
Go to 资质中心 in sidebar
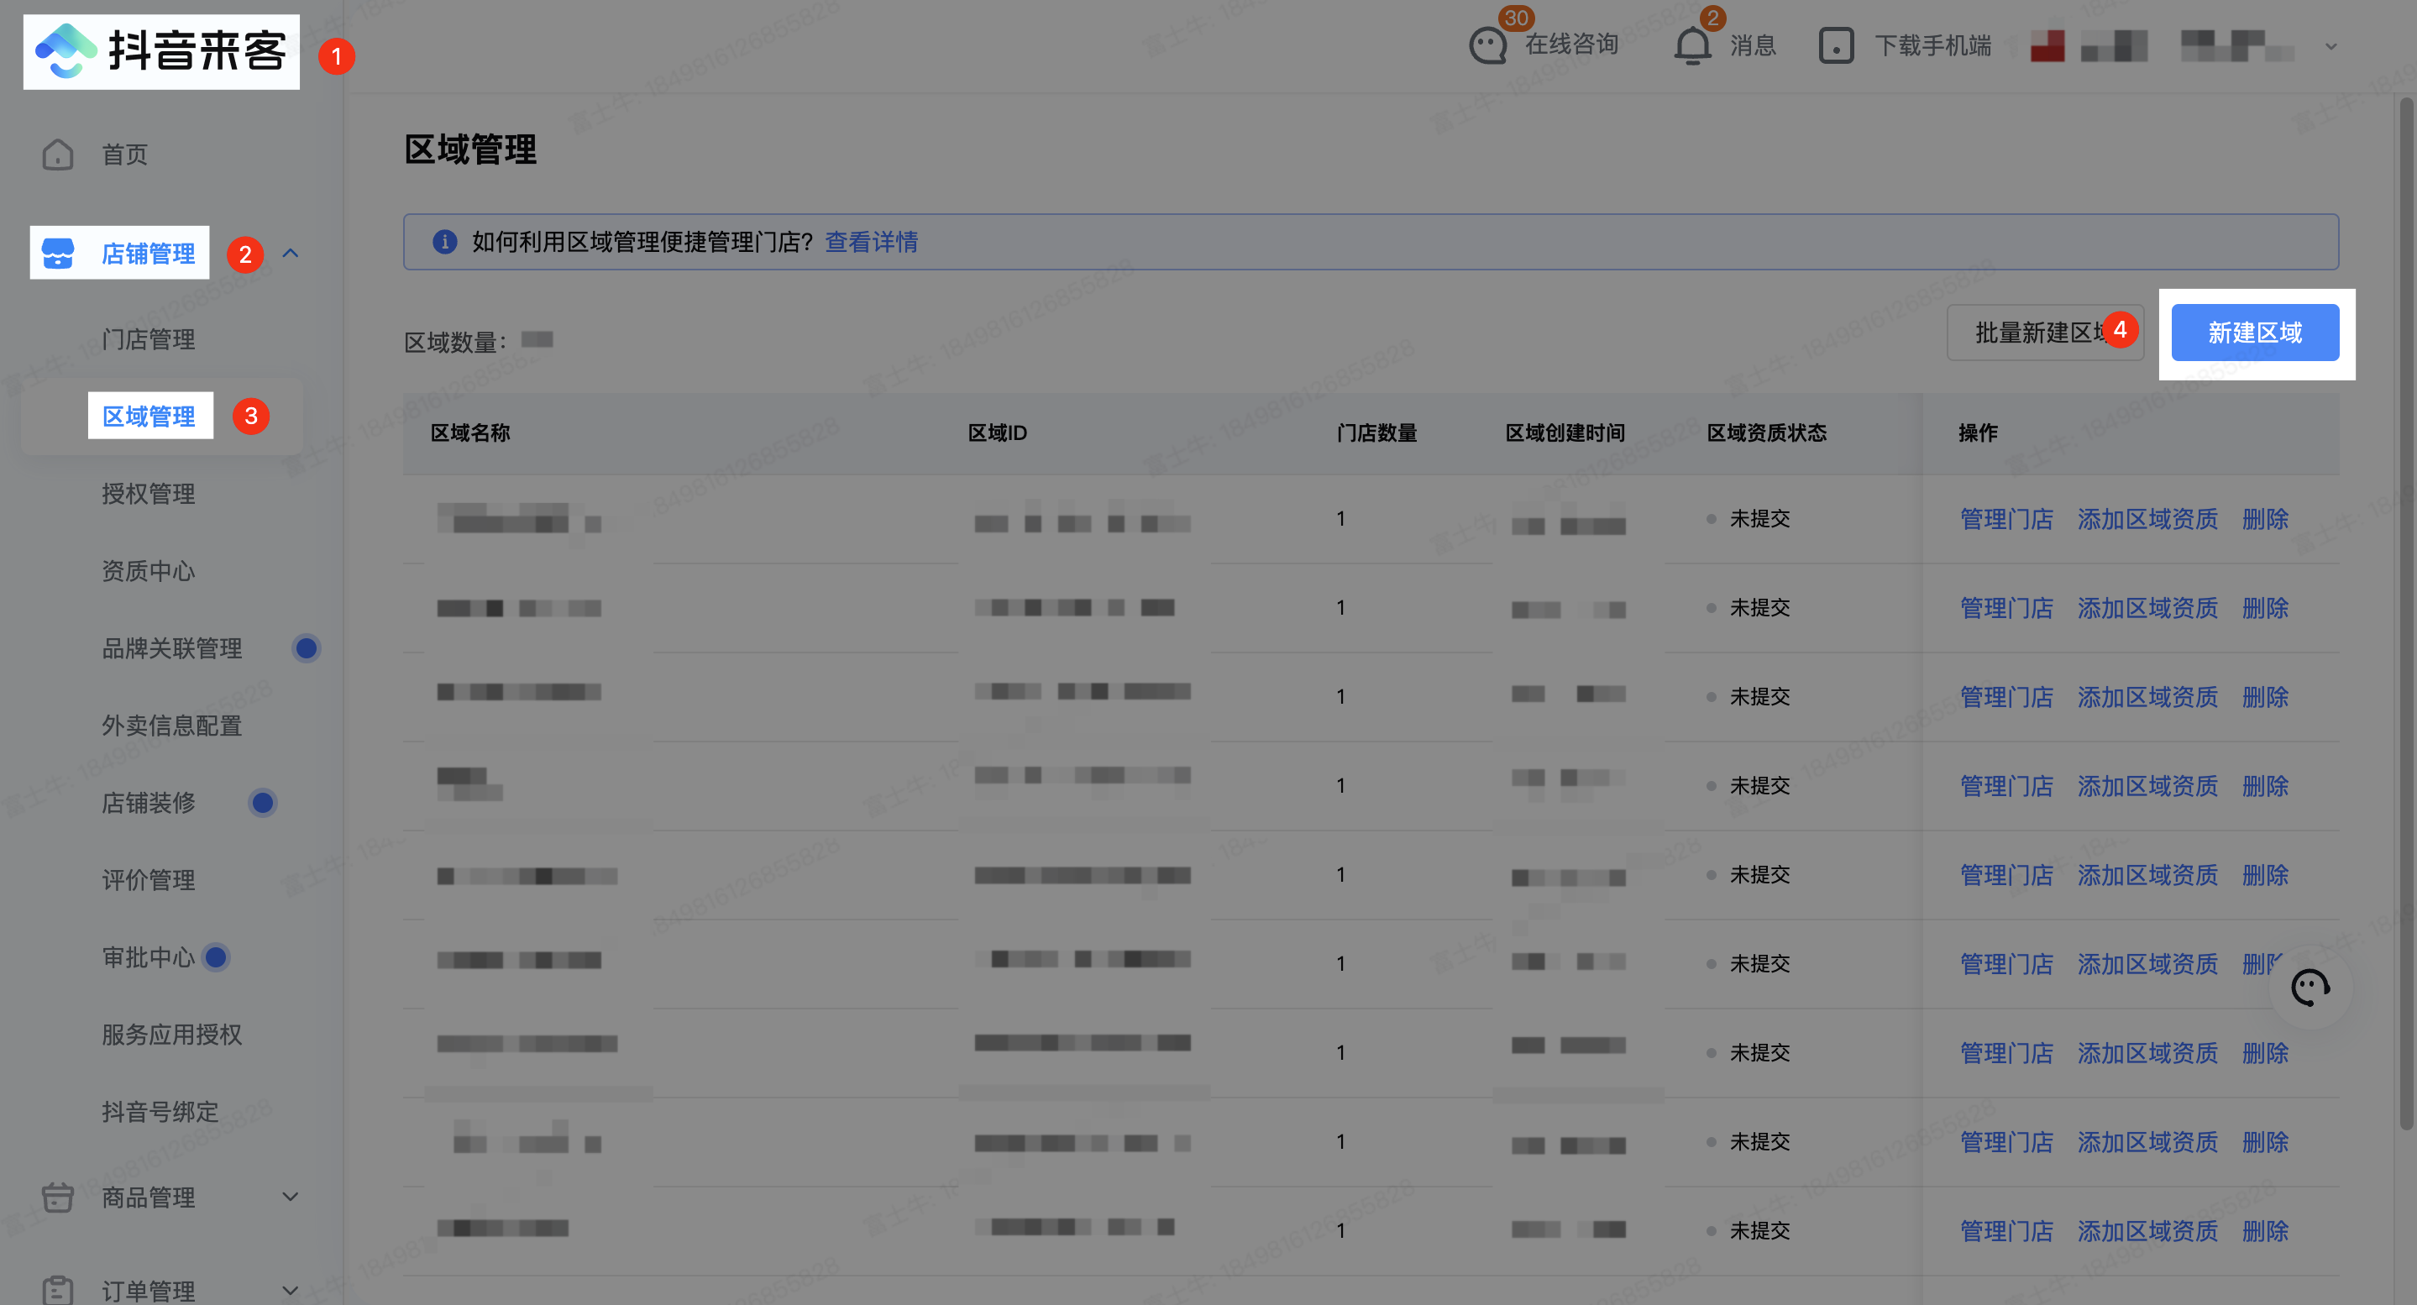pos(149,570)
